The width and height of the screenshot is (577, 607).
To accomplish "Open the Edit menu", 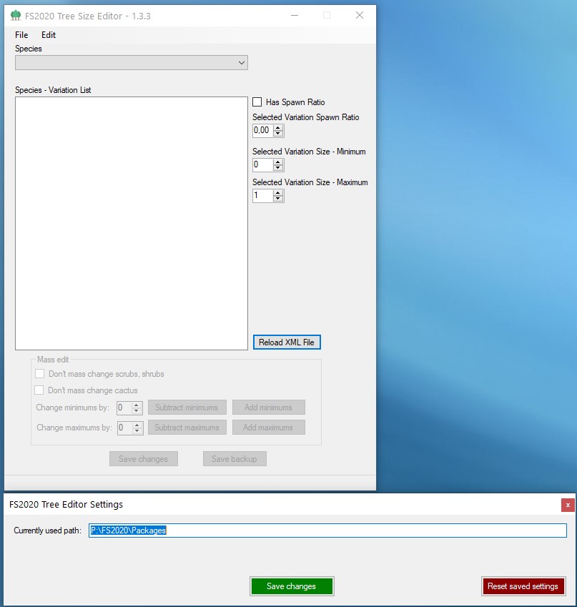I will [48, 34].
